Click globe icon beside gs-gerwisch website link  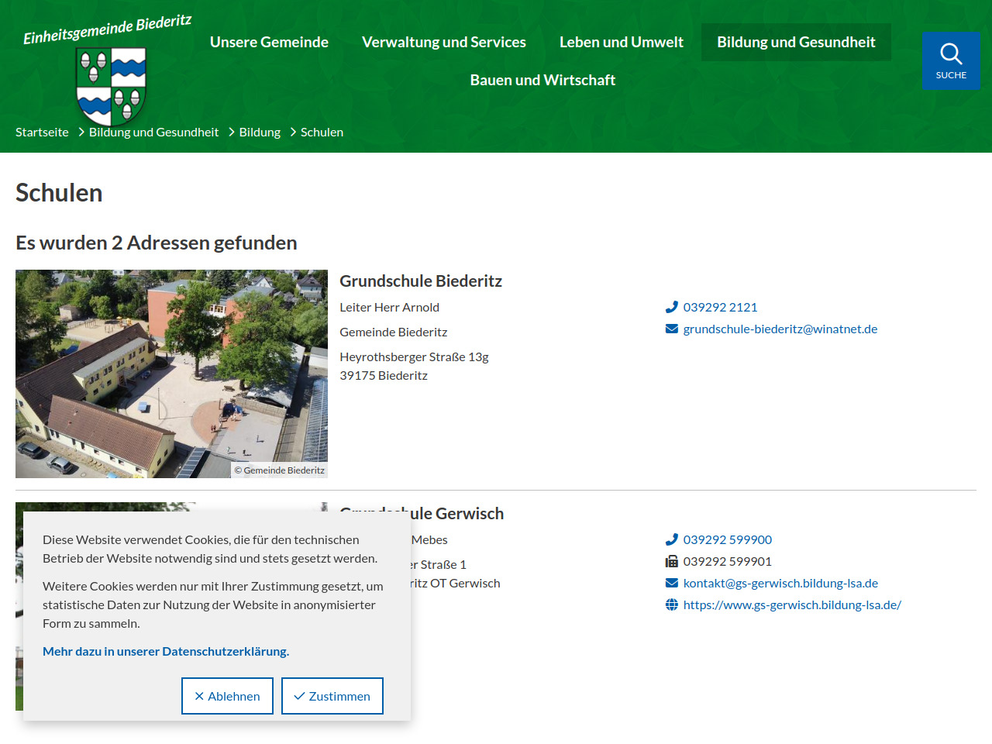point(672,604)
